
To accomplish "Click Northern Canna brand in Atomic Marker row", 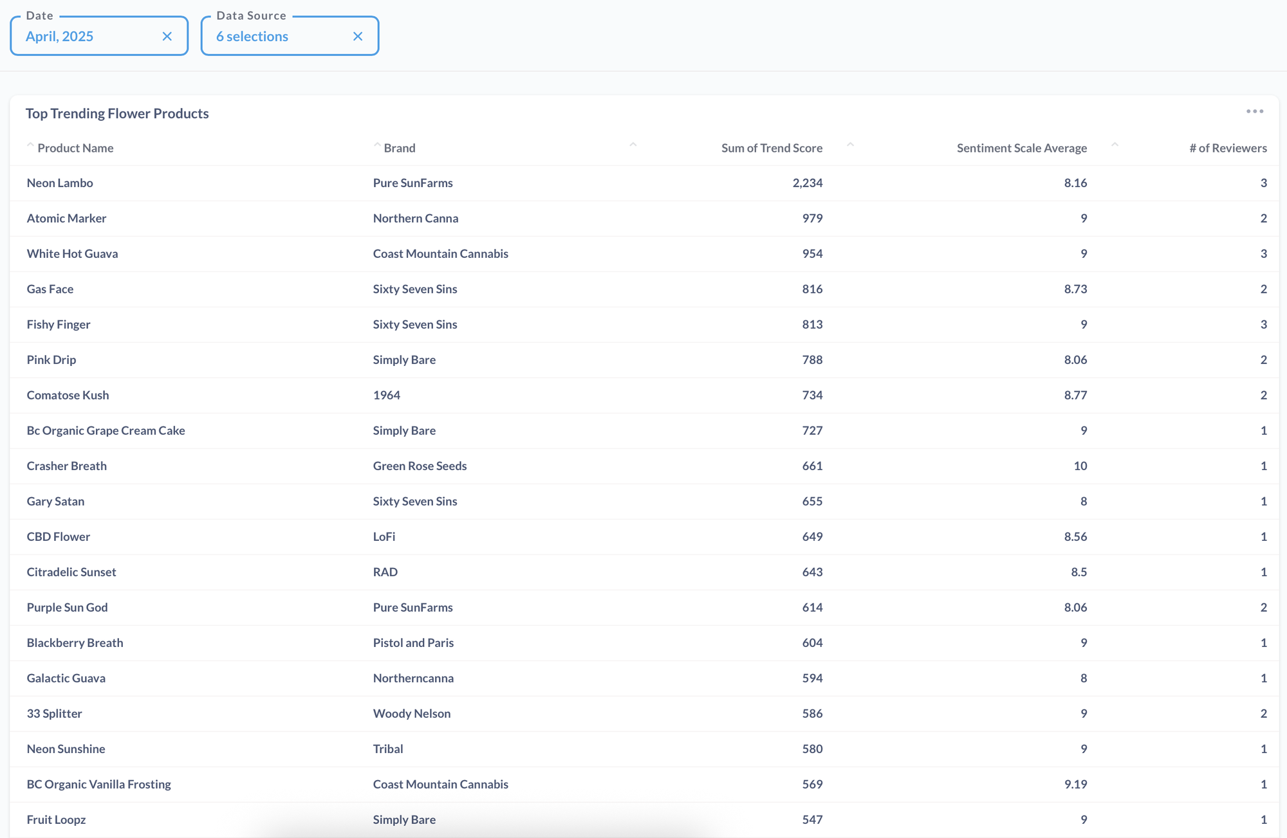I will [416, 218].
